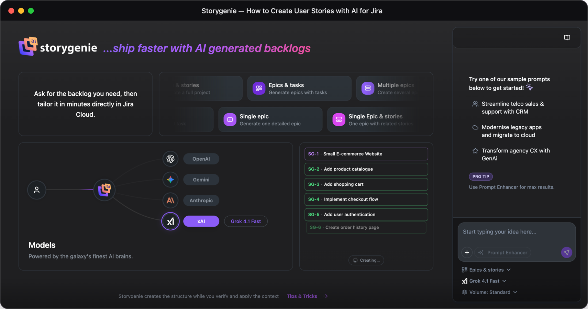Select the Gemini model icon

[170, 180]
